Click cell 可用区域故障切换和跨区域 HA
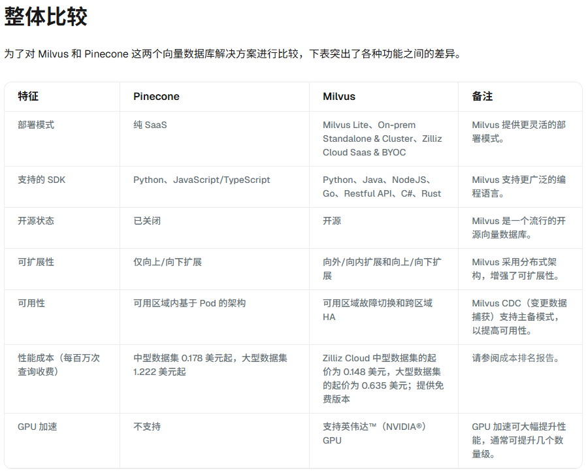 point(378,310)
